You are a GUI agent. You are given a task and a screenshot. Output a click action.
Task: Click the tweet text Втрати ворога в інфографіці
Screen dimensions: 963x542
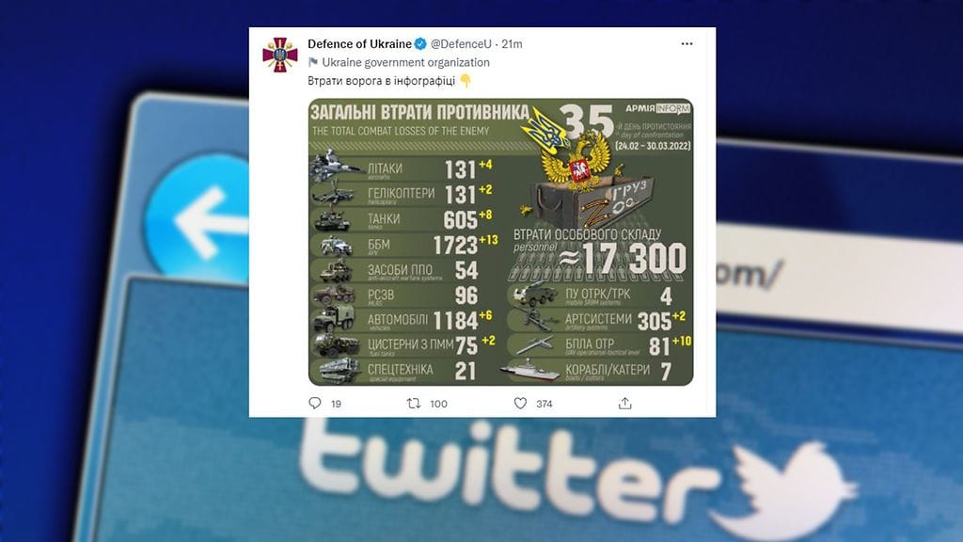click(382, 81)
